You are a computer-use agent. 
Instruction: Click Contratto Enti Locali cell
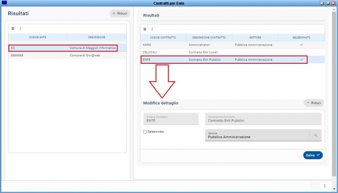pyautogui.click(x=203, y=52)
